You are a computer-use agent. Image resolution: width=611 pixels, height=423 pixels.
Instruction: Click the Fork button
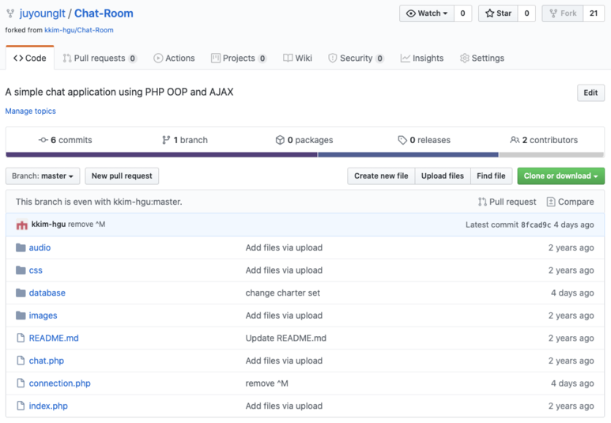point(563,13)
